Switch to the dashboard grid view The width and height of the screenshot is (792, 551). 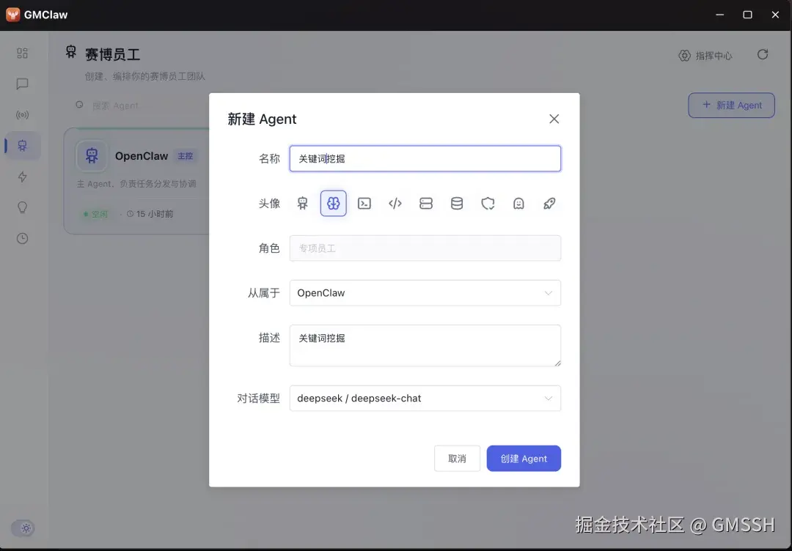click(22, 53)
